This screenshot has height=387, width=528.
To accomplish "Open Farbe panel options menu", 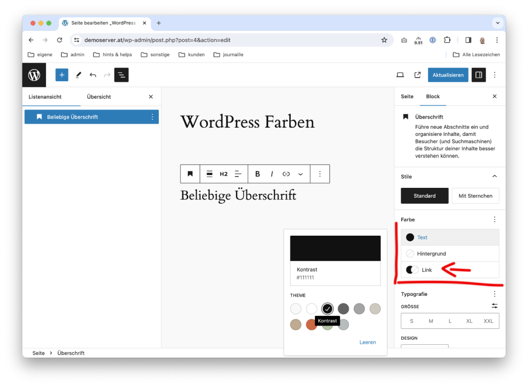I will click(x=494, y=219).
